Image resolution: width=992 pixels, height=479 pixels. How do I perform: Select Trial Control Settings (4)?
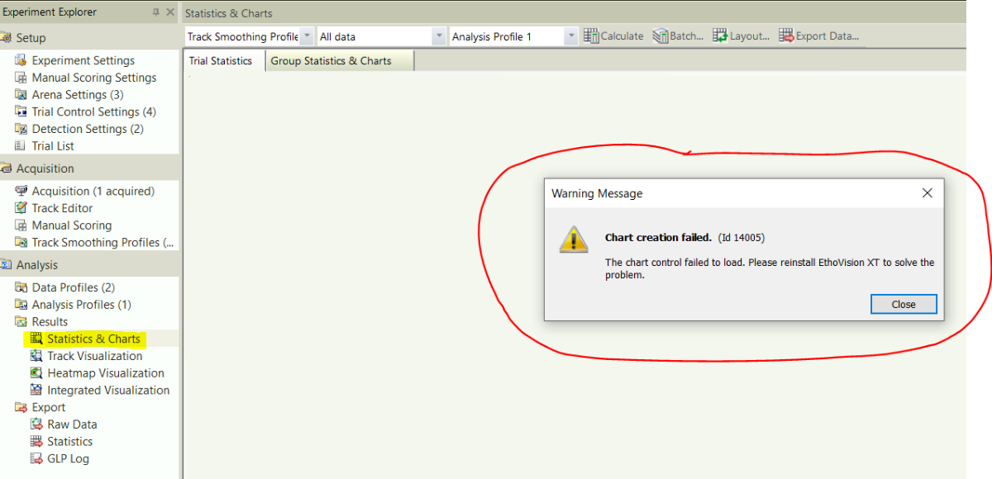tap(94, 111)
